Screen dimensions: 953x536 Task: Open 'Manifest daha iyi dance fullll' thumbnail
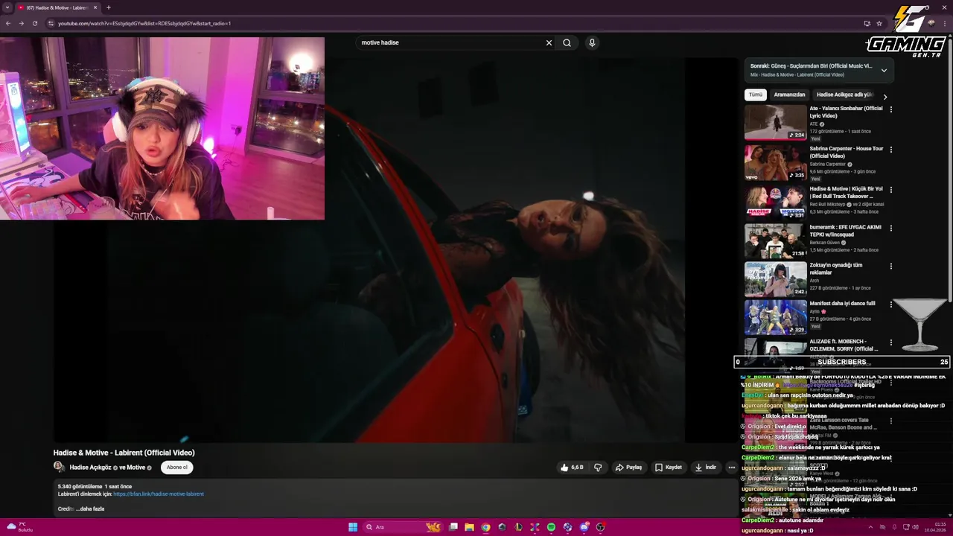775,317
